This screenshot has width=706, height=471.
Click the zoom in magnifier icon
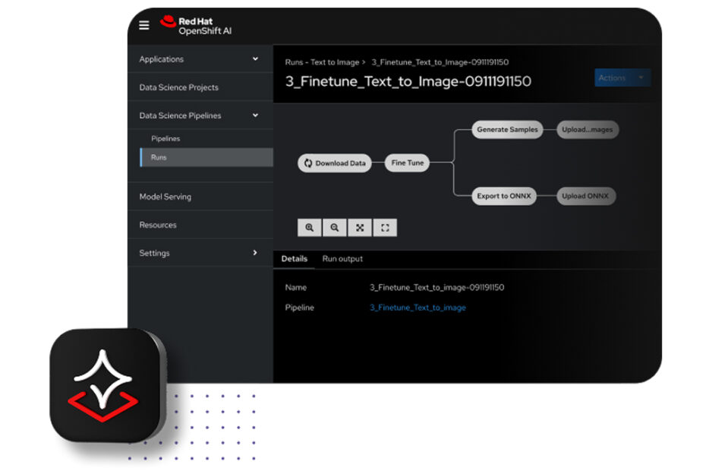(x=310, y=227)
